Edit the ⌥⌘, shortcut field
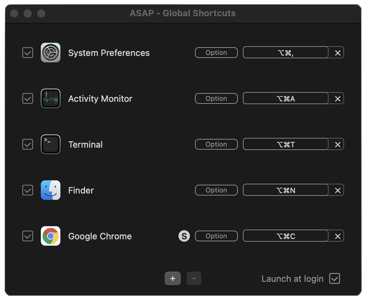365x300 pixels. point(286,53)
